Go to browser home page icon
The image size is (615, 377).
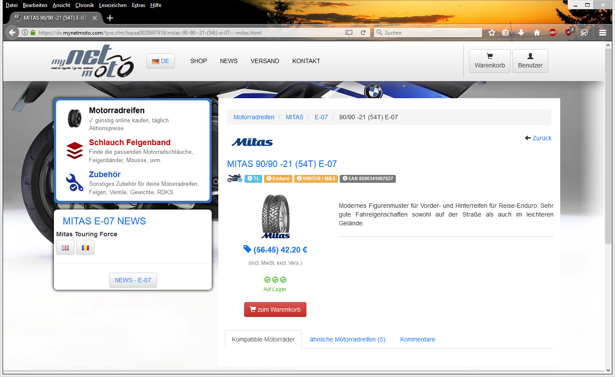[x=537, y=32]
